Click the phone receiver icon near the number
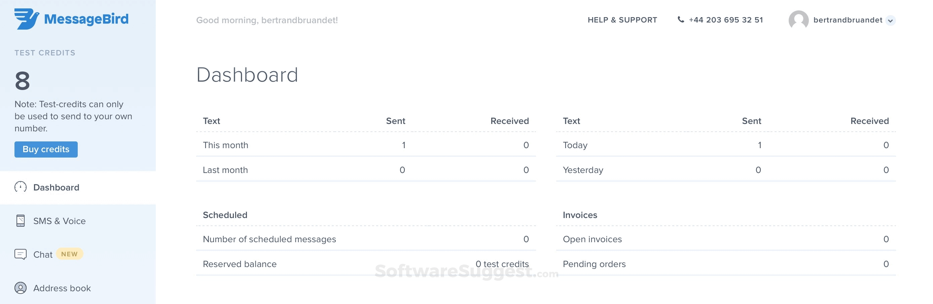The image size is (933, 304). click(681, 20)
